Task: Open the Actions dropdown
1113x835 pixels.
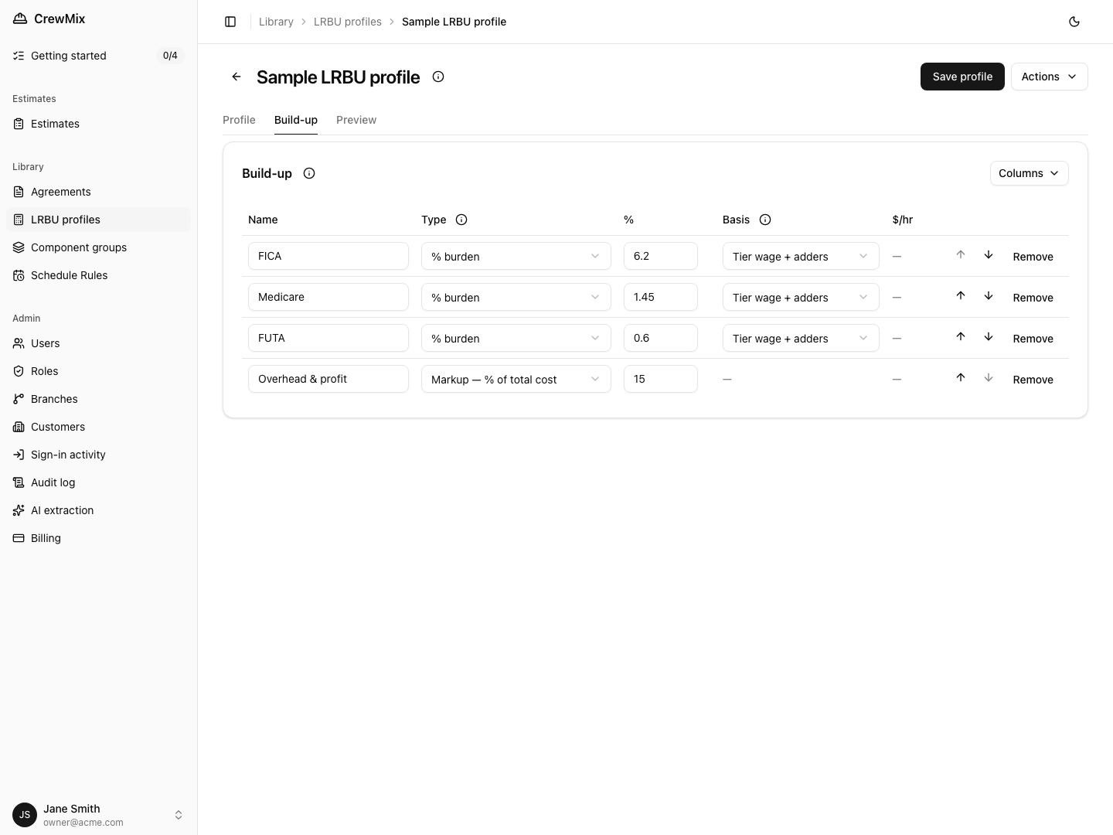Action: coord(1049,77)
